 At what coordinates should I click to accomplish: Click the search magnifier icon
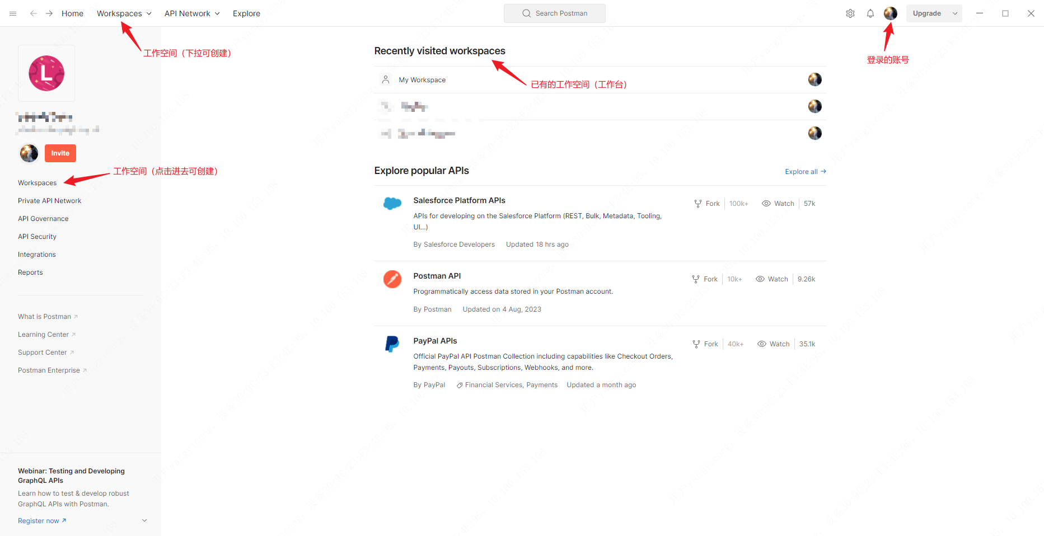(527, 13)
